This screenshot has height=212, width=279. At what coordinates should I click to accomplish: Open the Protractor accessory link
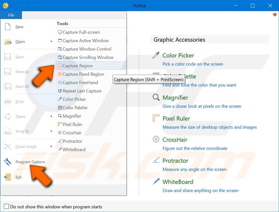175,160
